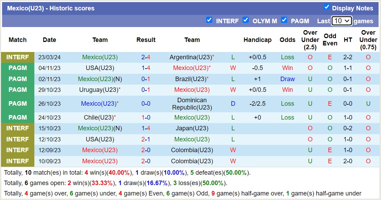Viewport: 381px width, 200px height.
Task: Select Japan(U23) team link
Action: [192, 128]
